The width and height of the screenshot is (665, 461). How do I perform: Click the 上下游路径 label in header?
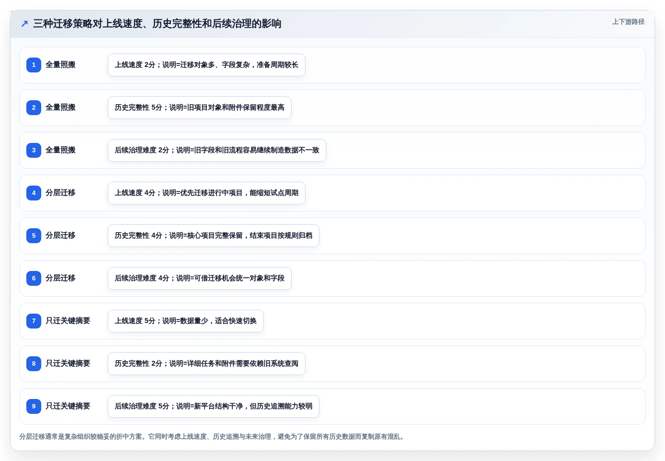[x=628, y=22]
